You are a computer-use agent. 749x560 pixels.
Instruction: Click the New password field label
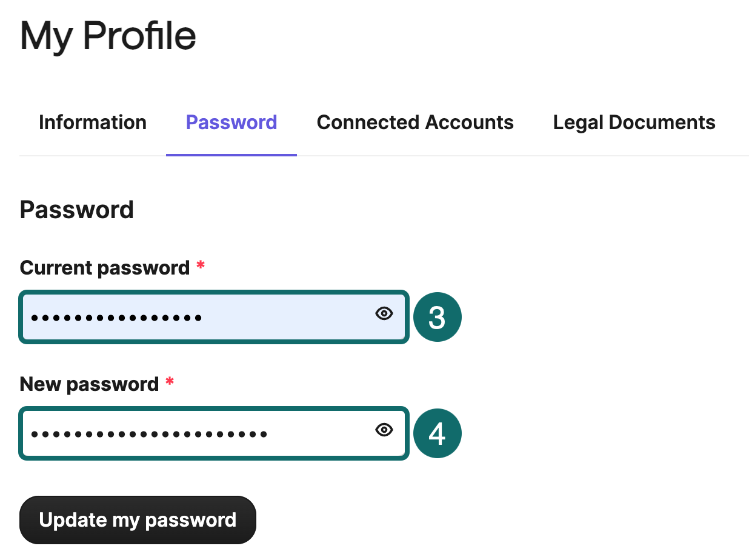click(x=89, y=384)
